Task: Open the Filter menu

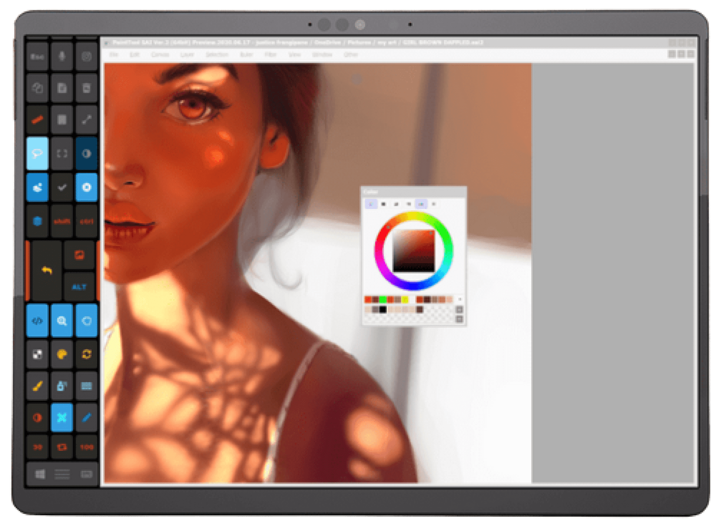Action: (x=270, y=55)
